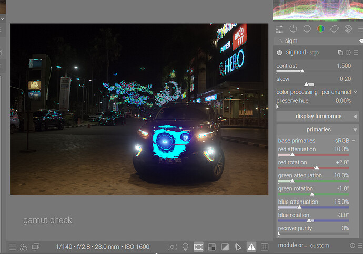Toggle raw overexposed indicator icon

coord(211,246)
